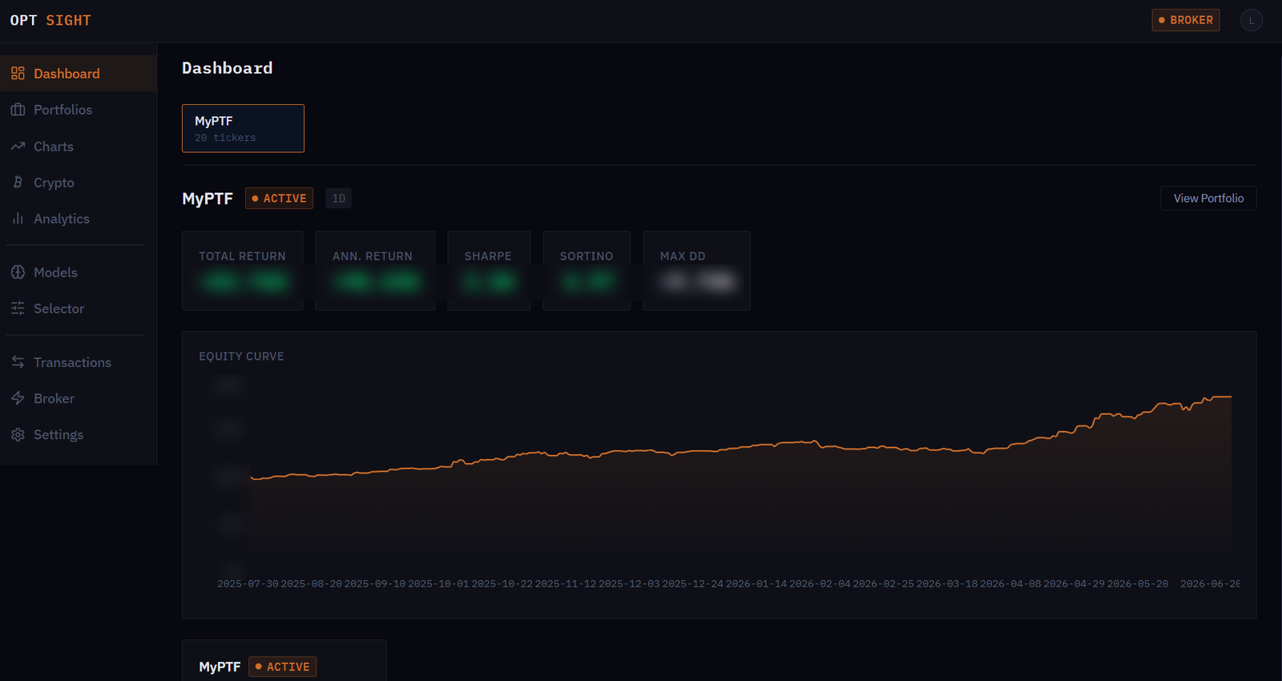Click the Settings gear icon
The height and width of the screenshot is (681, 1282).
[x=18, y=434]
